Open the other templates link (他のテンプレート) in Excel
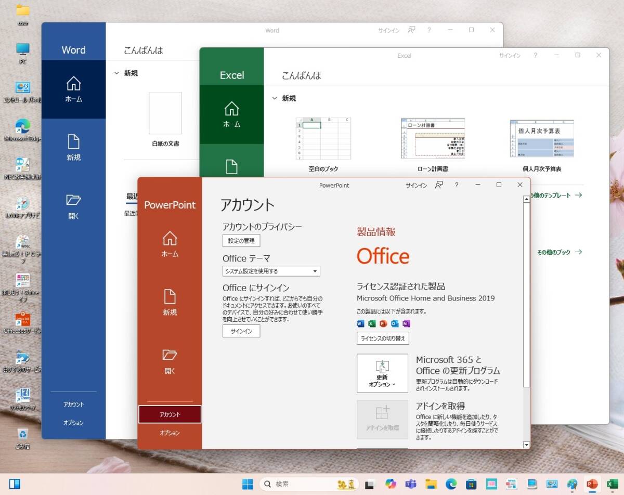 (556, 196)
